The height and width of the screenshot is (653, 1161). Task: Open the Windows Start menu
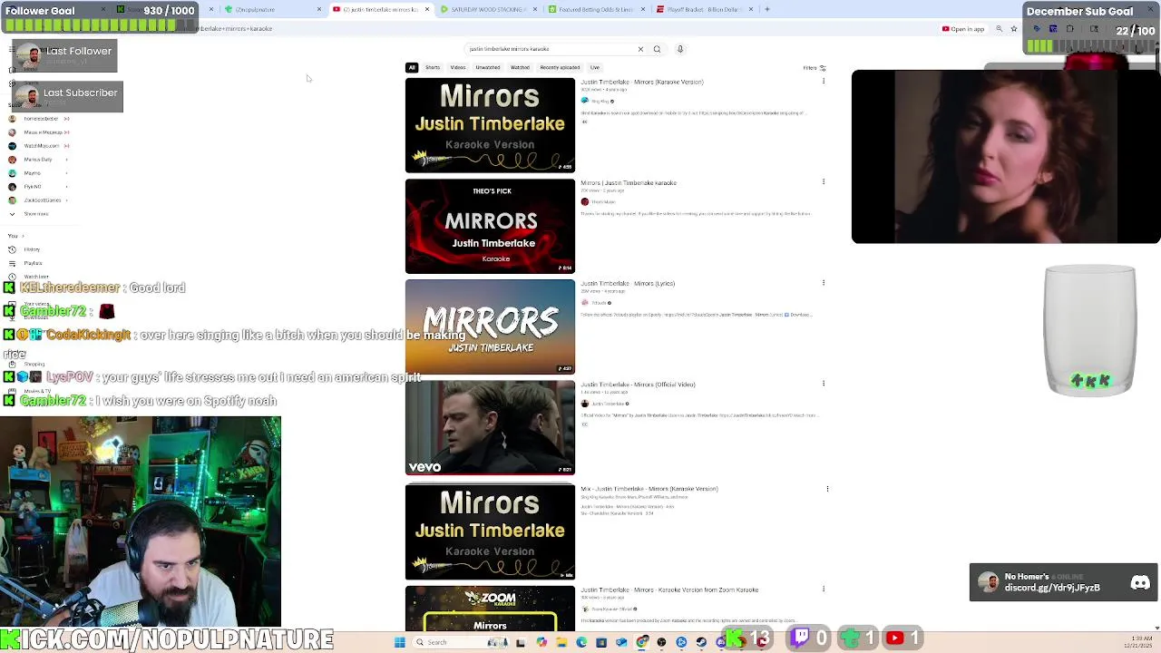click(399, 642)
